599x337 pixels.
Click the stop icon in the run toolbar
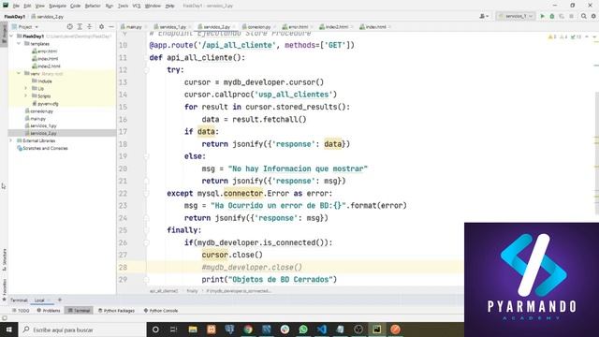[571, 16]
